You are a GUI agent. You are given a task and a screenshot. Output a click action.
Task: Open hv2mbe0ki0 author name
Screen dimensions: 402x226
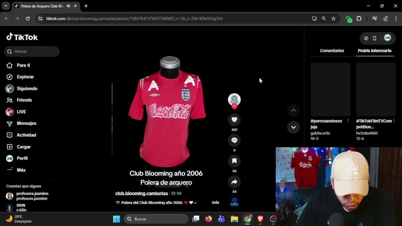tap(367, 133)
